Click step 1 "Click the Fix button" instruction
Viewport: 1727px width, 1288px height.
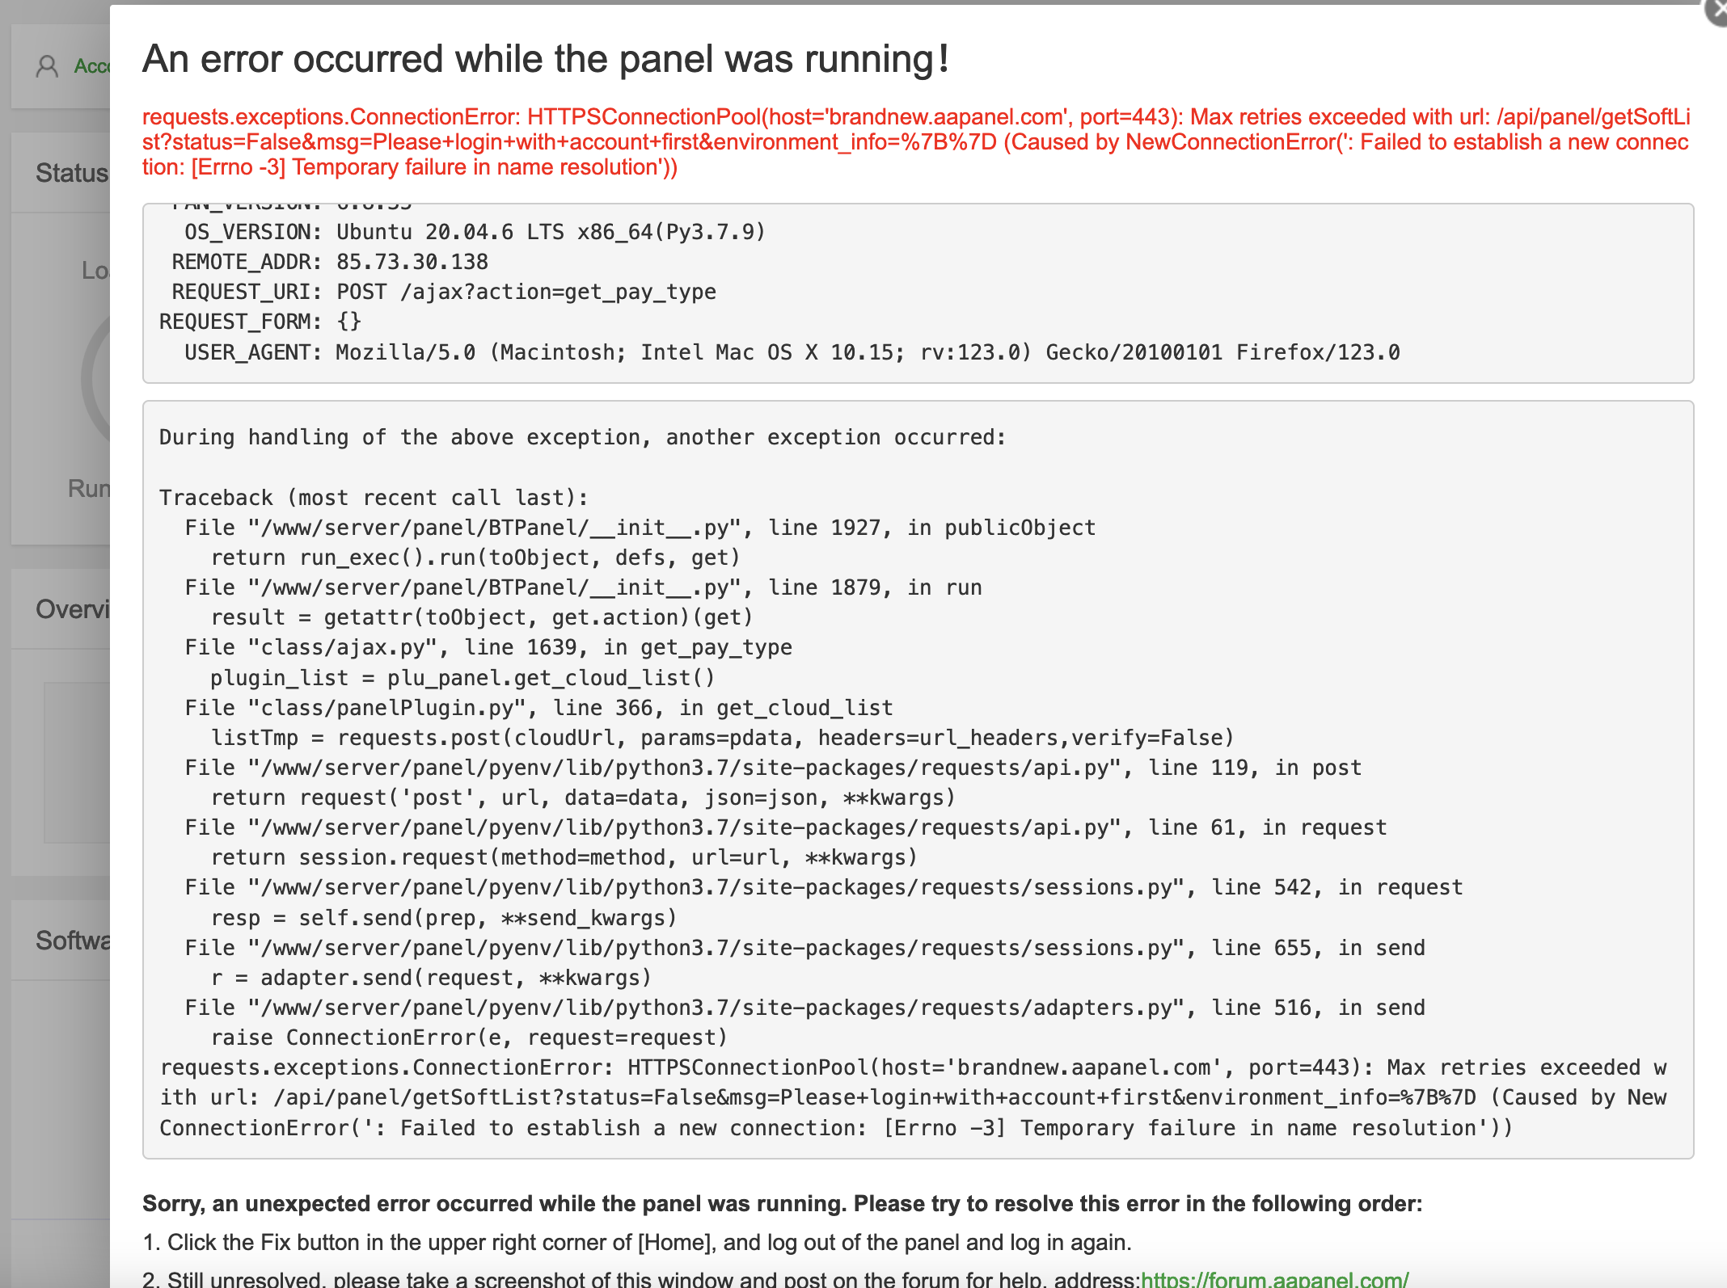click(x=637, y=1242)
